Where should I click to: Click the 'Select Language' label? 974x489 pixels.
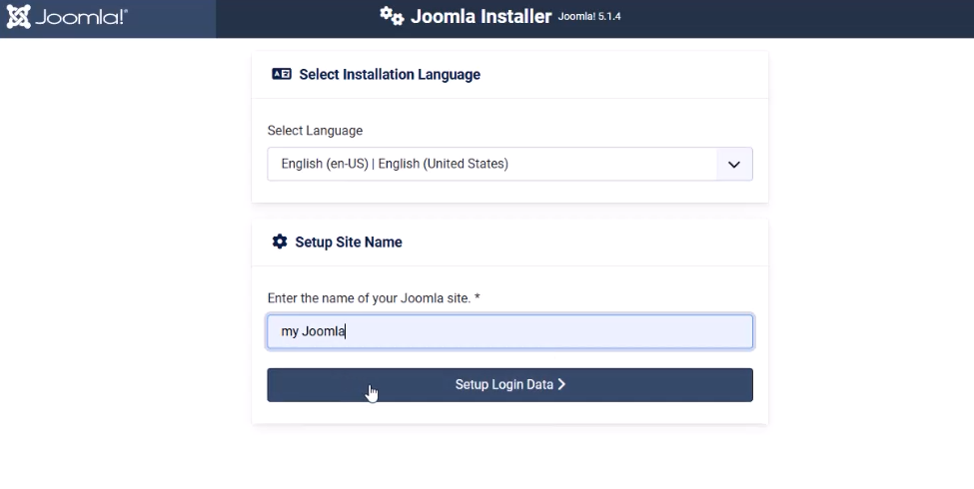pyautogui.click(x=315, y=131)
